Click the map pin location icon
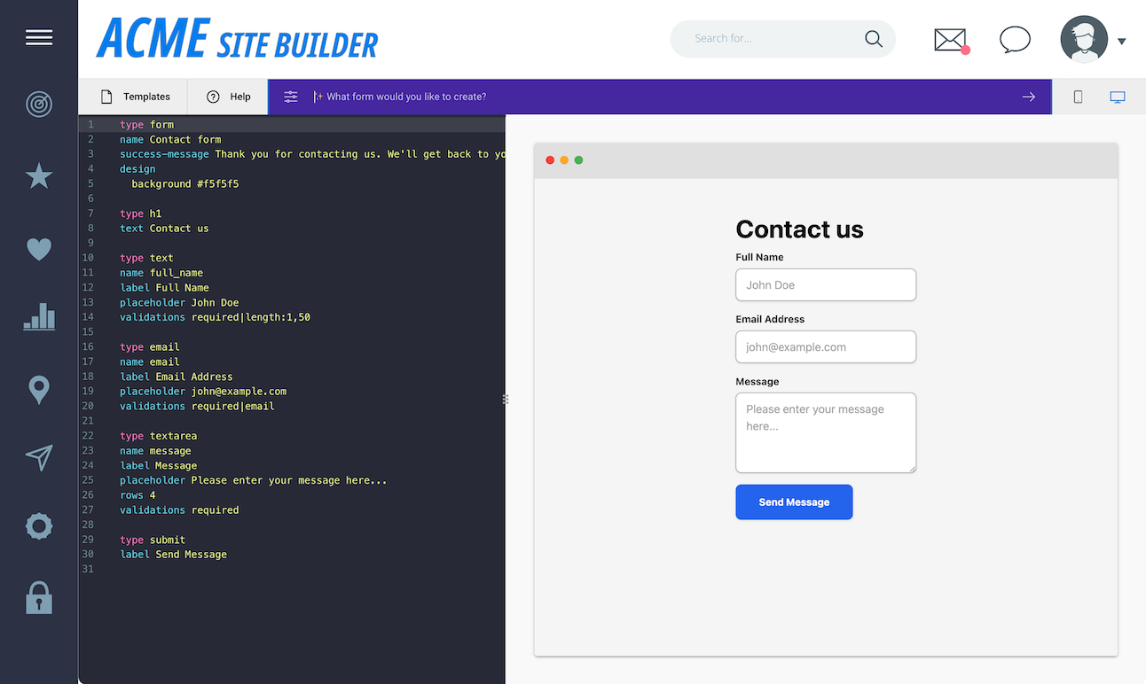This screenshot has width=1146, height=684. [39, 390]
